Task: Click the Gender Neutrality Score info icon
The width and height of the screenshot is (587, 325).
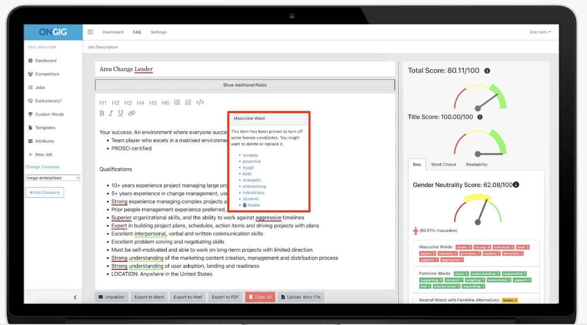Action: (x=516, y=185)
